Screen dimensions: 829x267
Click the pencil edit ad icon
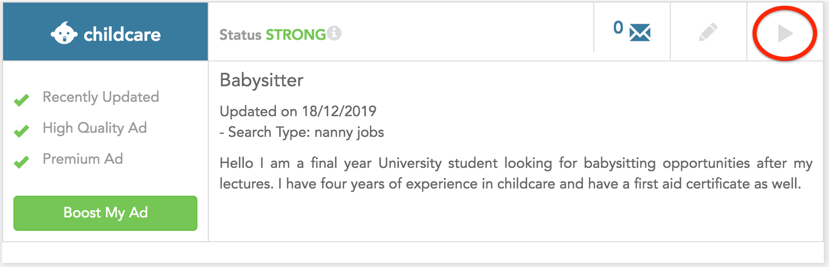pos(708,32)
